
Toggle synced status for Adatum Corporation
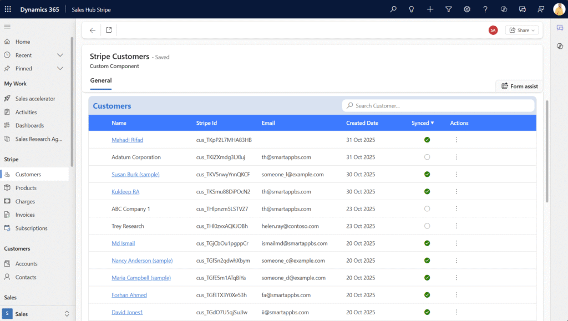coord(427,157)
